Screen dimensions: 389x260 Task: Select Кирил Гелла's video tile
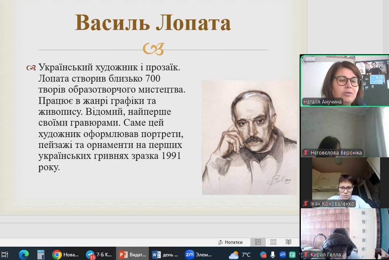point(345,234)
